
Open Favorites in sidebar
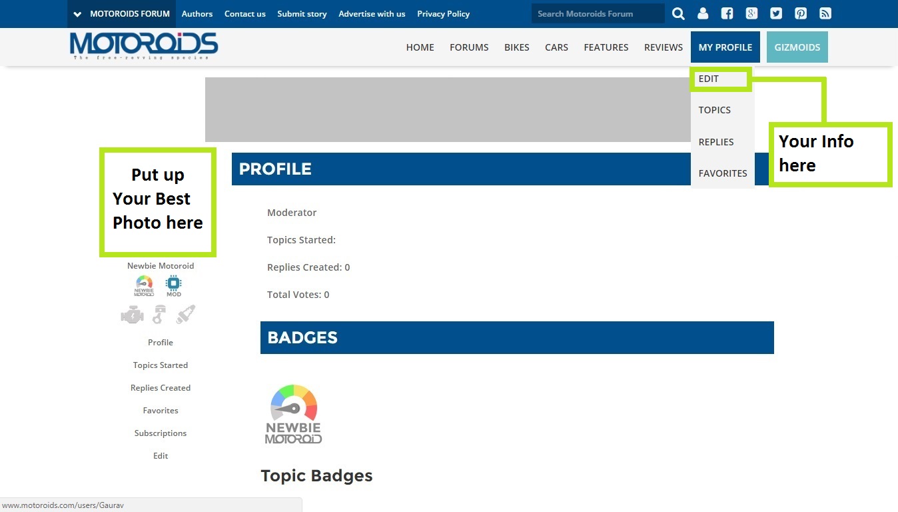coord(161,411)
